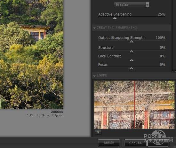Click the Local Contrast 0% value
The image size is (176, 148).
163,56
